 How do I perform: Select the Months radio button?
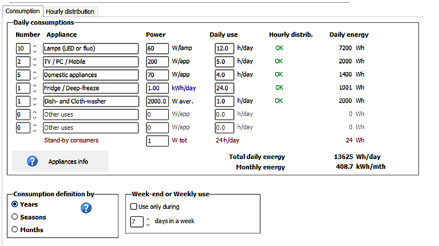pyautogui.click(x=14, y=229)
